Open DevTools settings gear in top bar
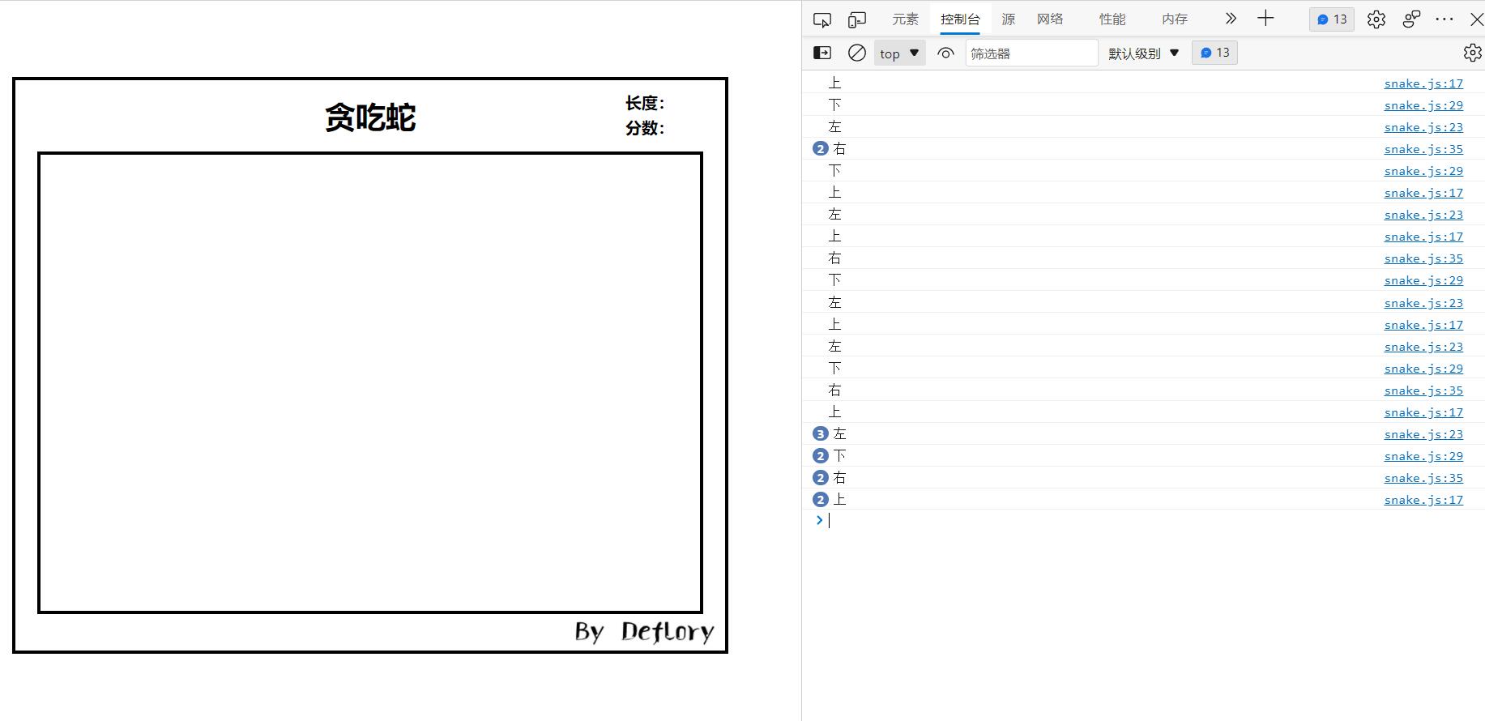1485x721 pixels. (1376, 19)
